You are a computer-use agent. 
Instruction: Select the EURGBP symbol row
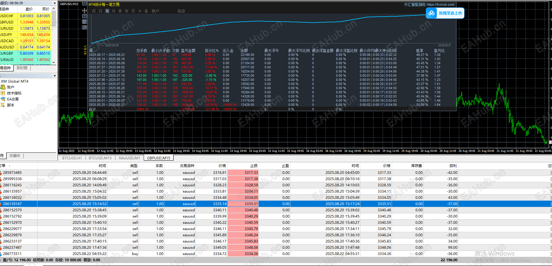26,53
